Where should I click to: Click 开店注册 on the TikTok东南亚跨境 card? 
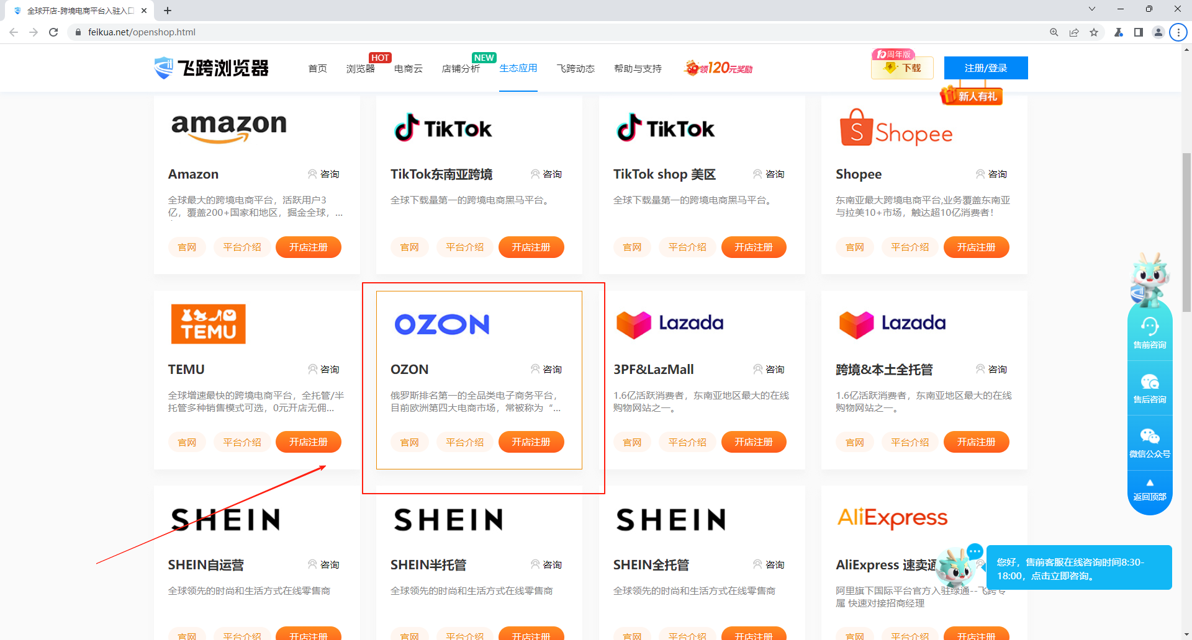[x=531, y=247]
